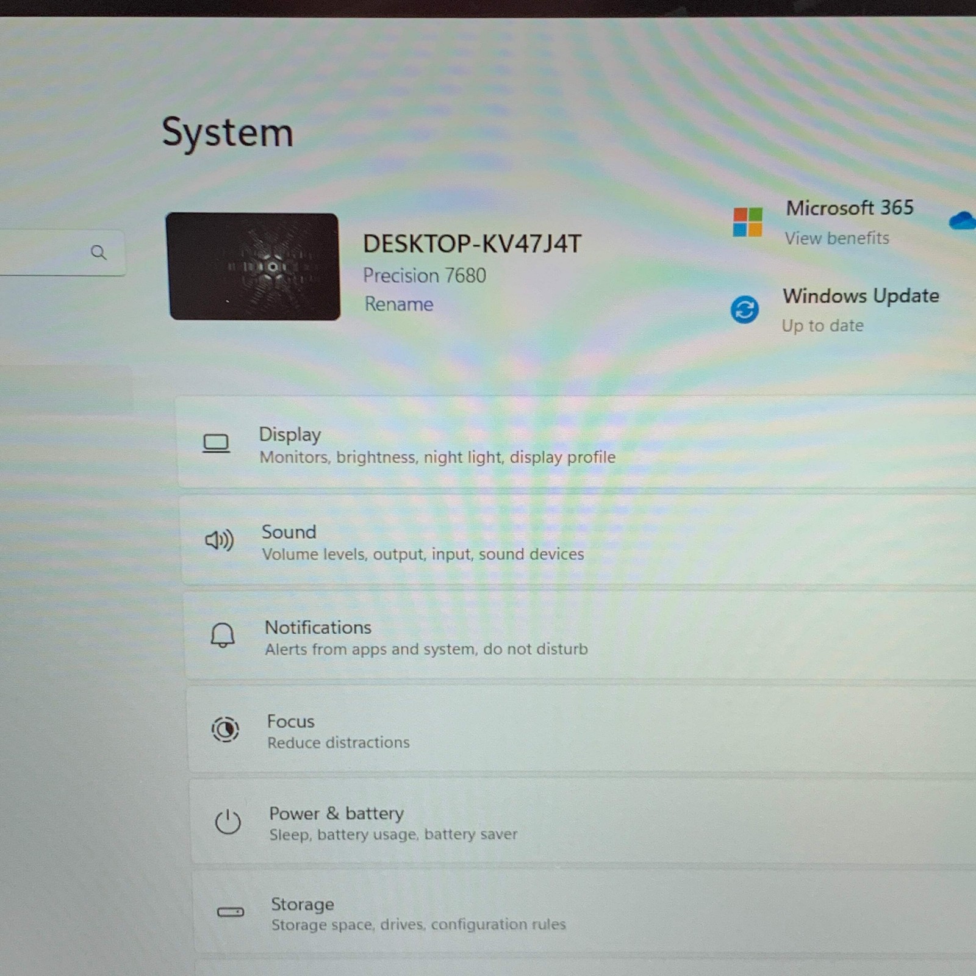Click the Windows Update title text
This screenshot has width=976, height=976.
click(x=861, y=296)
